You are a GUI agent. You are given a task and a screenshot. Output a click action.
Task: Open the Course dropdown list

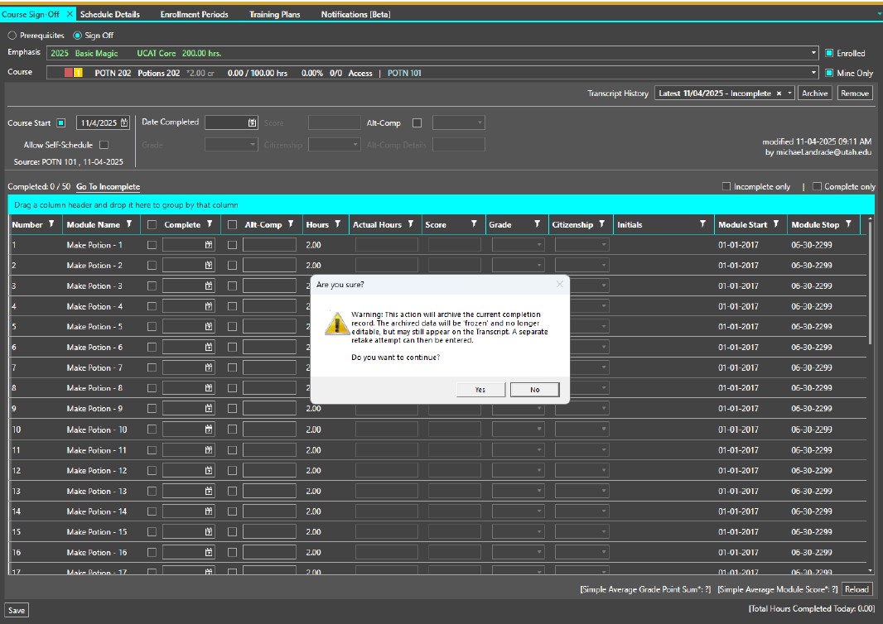[x=813, y=73]
